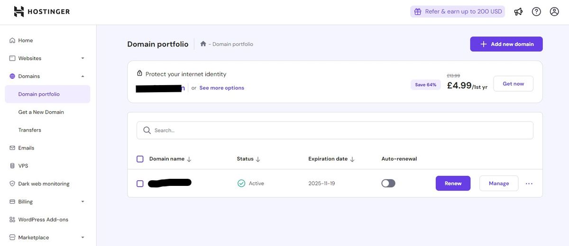The image size is (569, 246).
Task: Click Refer & earn up to 200 USD
Action: pyautogui.click(x=458, y=11)
